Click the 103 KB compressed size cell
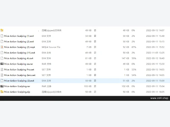Screen dimensions: 170x127 coord(88,86)
